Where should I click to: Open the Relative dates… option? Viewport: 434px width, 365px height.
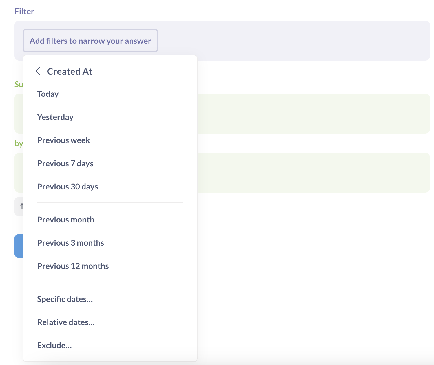click(66, 322)
